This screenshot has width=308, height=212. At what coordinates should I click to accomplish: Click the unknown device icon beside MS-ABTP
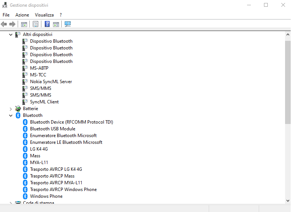[x=25, y=68]
